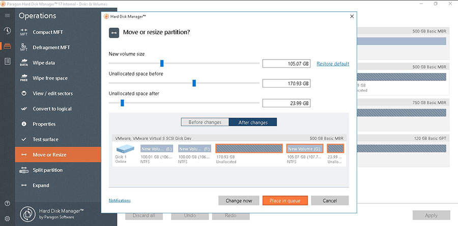This screenshot has width=458, height=226.
Task: Click the Disk 1 drive icon
Action: click(x=125, y=149)
